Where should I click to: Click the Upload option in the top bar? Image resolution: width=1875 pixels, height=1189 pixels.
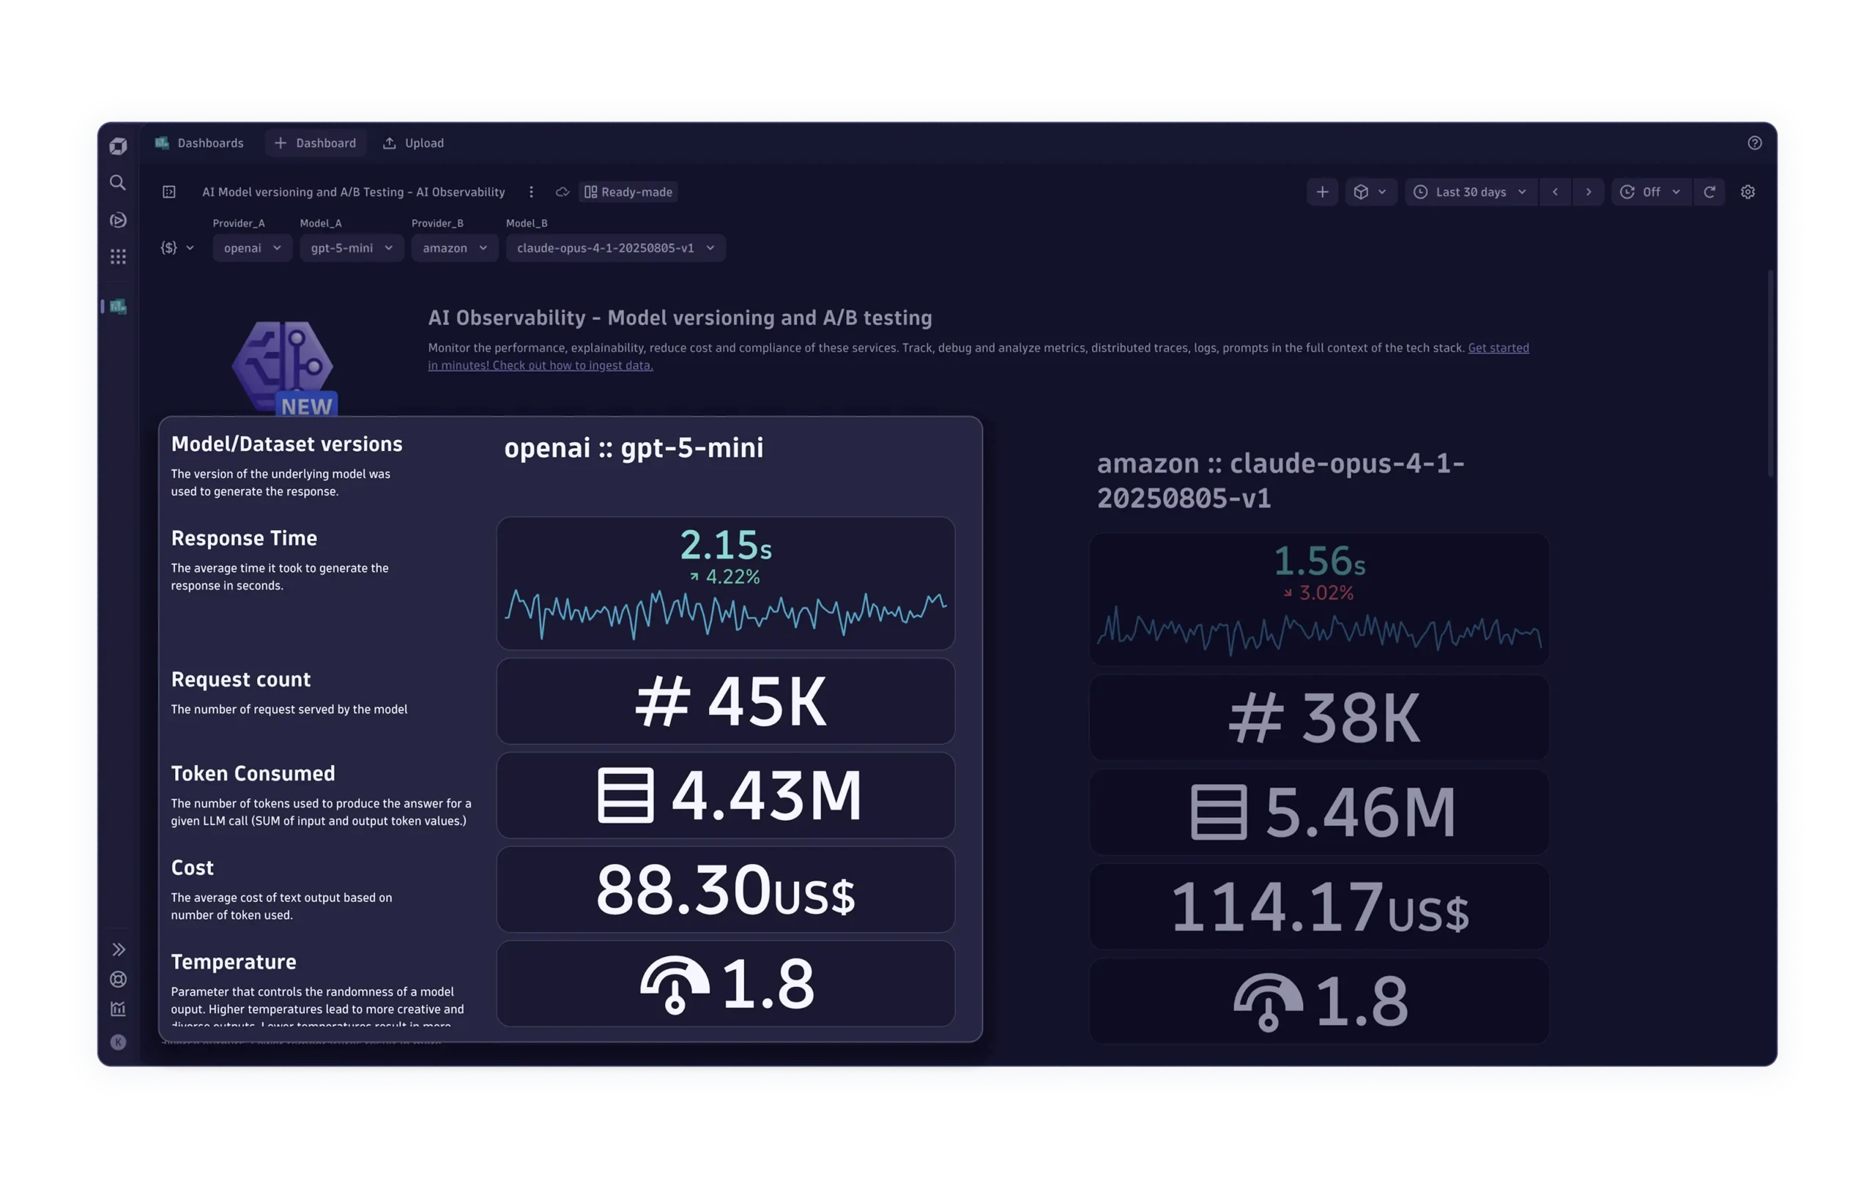(414, 142)
